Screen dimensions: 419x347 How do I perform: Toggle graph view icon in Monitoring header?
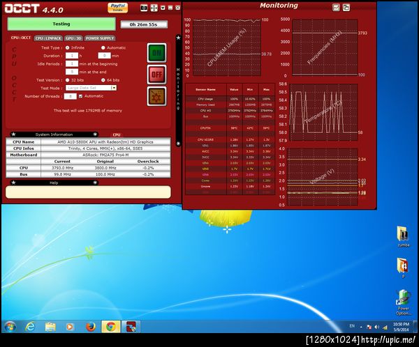[336, 8]
